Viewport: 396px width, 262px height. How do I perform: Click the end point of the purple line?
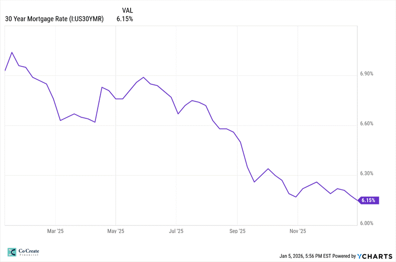(x=357, y=200)
